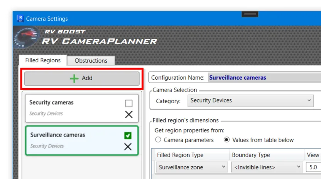This screenshot has height=179, width=321.
Task: Select Values from table below option
Action: click(227, 140)
